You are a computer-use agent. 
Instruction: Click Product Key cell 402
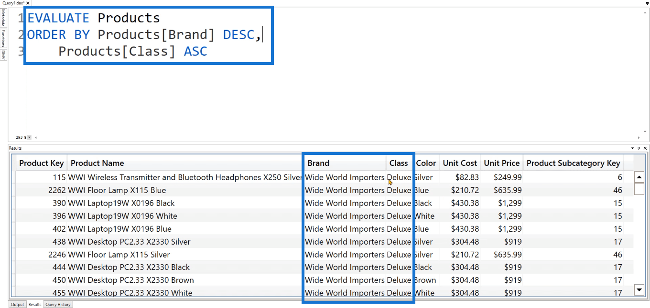[x=42, y=229]
